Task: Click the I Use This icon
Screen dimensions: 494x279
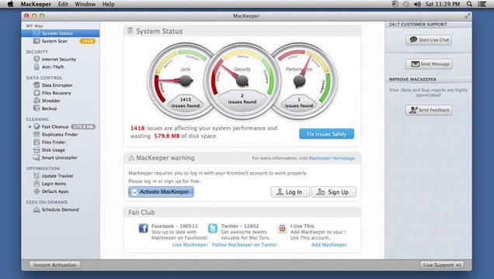Action: [282, 228]
